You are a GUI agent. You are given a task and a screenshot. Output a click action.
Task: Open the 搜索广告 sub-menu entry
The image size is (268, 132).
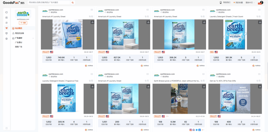coord(19,47)
